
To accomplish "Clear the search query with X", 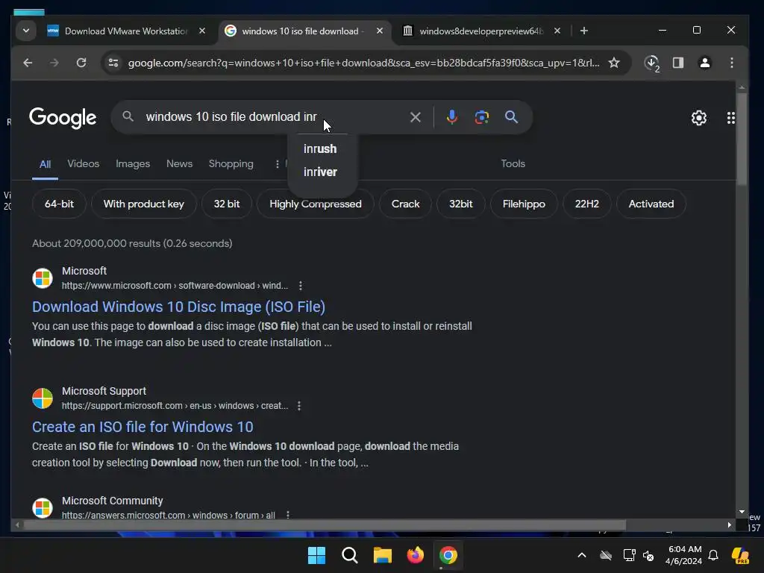I will click(415, 117).
